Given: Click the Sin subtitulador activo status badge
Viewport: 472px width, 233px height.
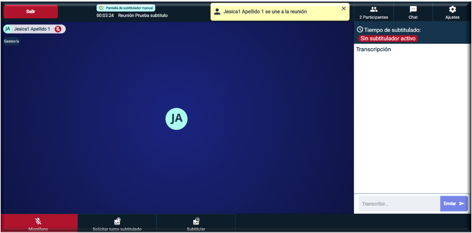Looking at the screenshot, I should click(388, 39).
